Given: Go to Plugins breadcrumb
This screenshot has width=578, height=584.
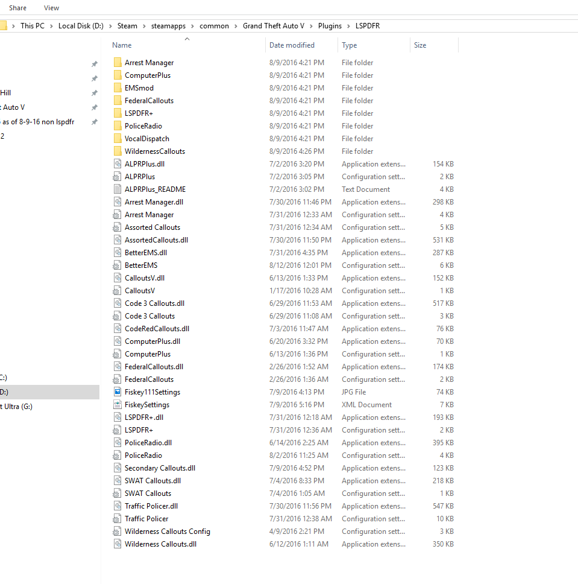Looking at the screenshot, I should coord(330,26).
